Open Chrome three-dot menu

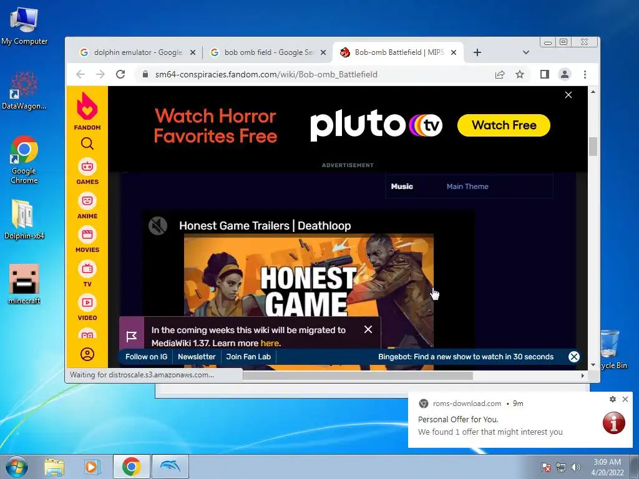point(585,74)
